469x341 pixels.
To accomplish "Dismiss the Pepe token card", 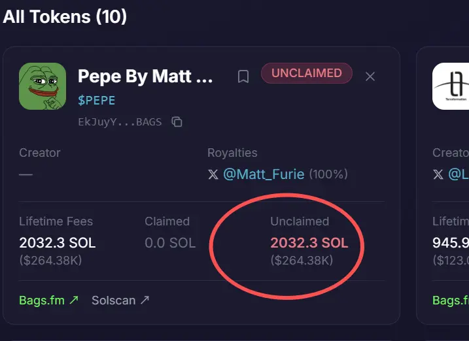I will coord(370,77).
